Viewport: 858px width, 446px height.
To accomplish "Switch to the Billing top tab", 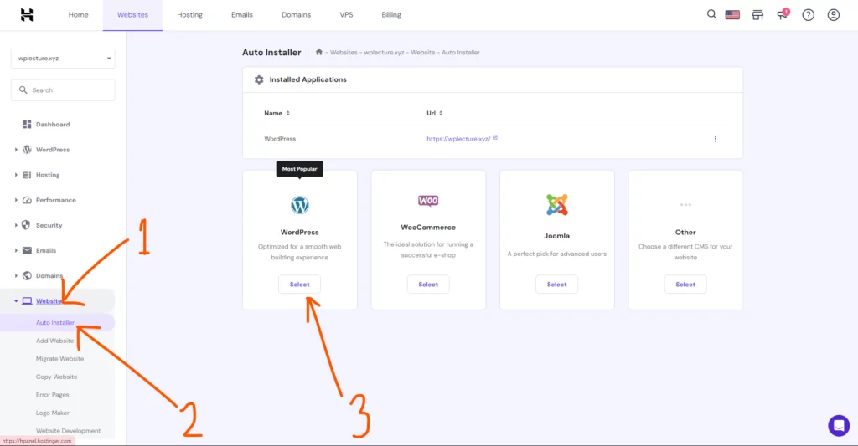I will [391, 15].
